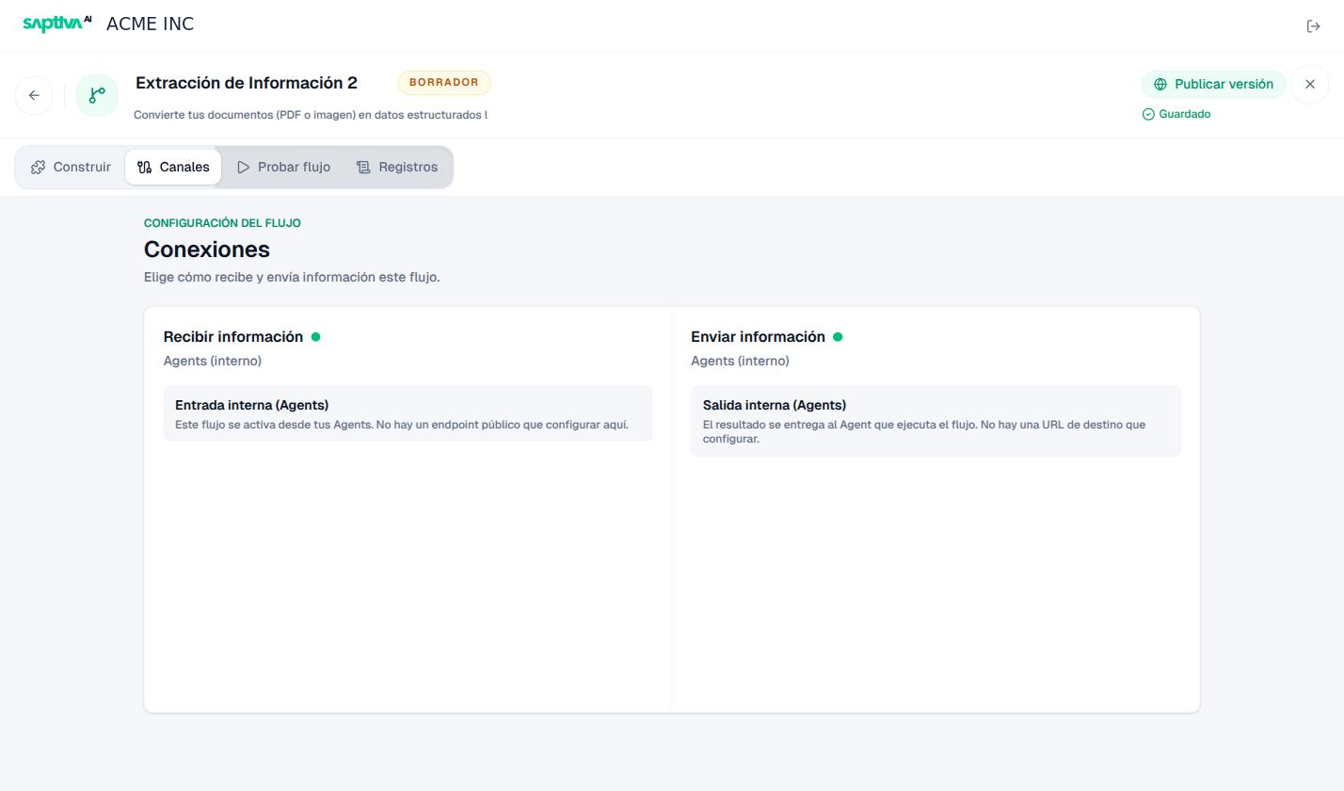
Task: Click Publicar versión button
Action: (1213, 84)
